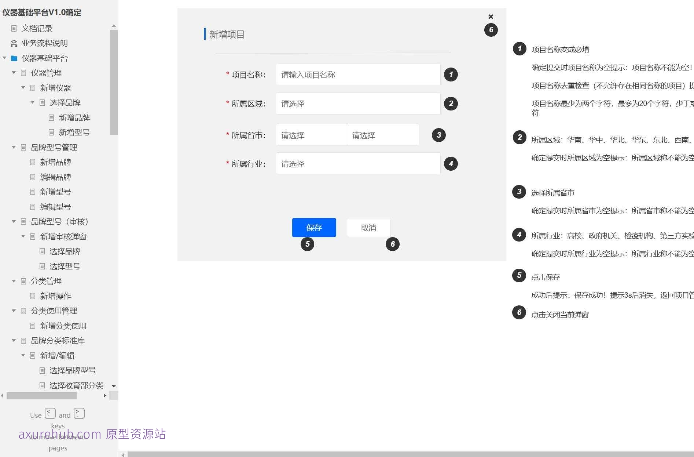Click numbered marker 4 beside 所属行业 field
694x457 pixels.
point(451,164)
